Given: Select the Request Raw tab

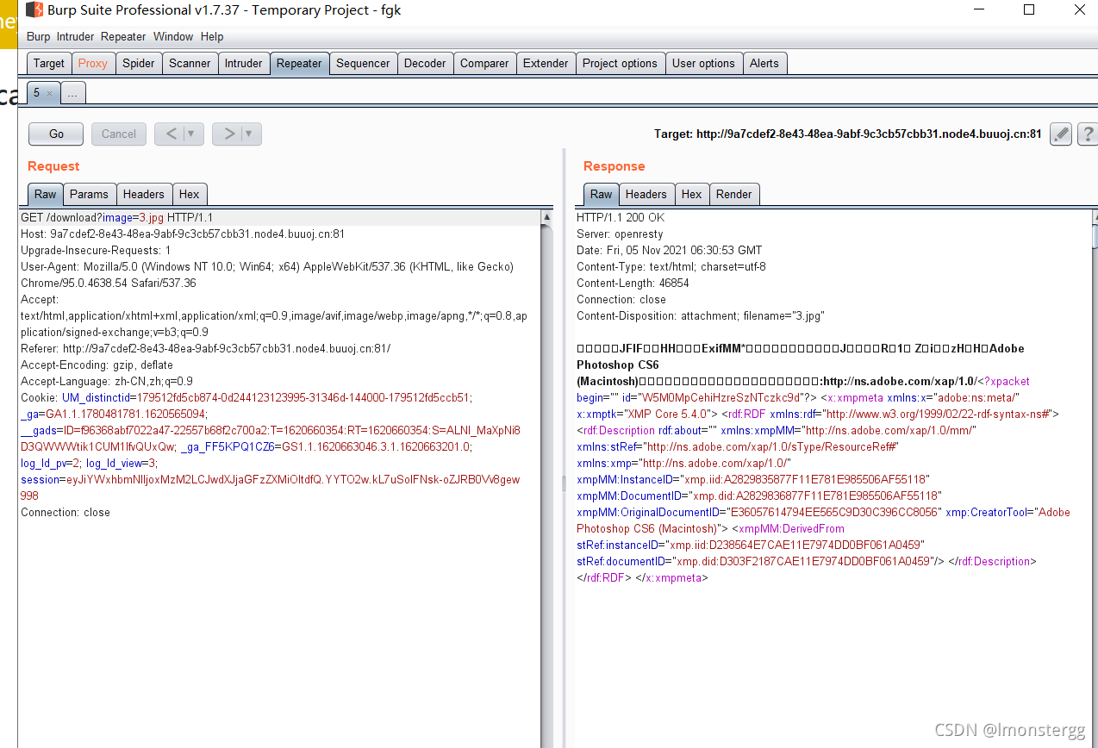Looking at the screenshot, I should point(46,194).
